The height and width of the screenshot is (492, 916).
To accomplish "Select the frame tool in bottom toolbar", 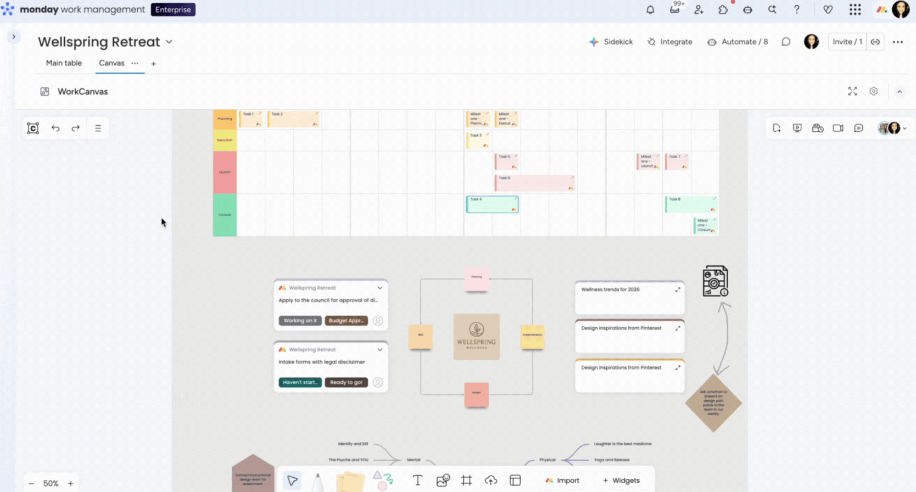I will tap(466, 480).
